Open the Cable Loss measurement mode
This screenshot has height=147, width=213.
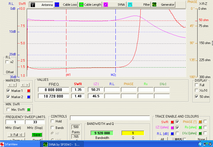(66, 5)
